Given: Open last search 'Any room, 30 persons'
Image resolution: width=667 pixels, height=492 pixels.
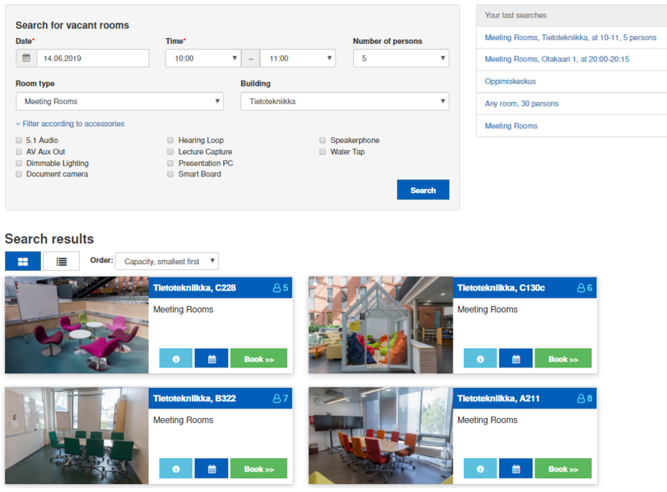Looking at the screenshot, I should [521, 104].
